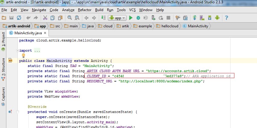Click Sync Project with Gradle Files icon
Viewport: 257px width, 128px height.
[195, 18]
